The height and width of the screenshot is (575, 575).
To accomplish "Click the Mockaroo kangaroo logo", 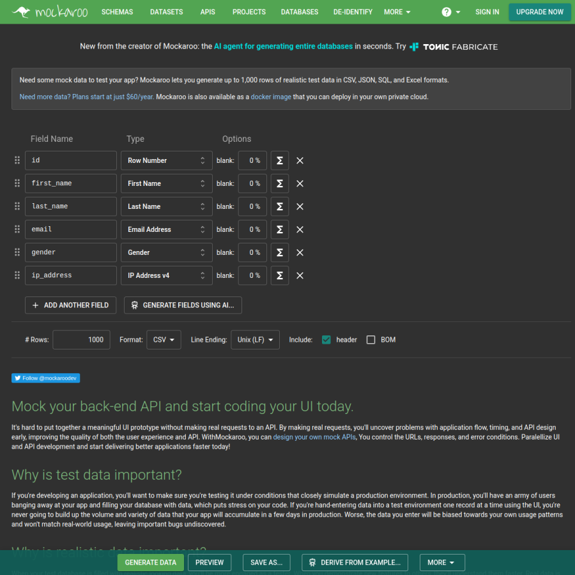I will [x=50, y=11].
